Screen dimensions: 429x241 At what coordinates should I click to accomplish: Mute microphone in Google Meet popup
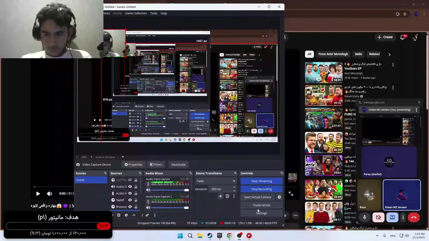click(365, 217)
